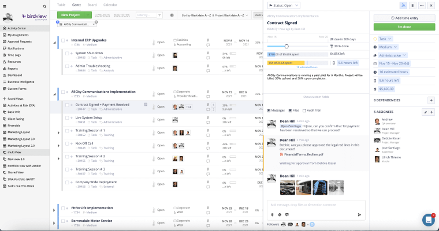This screenshot has width=439, height=231.
Task: Expand the FitForLife Implementation project
Action: pos(54,210)
